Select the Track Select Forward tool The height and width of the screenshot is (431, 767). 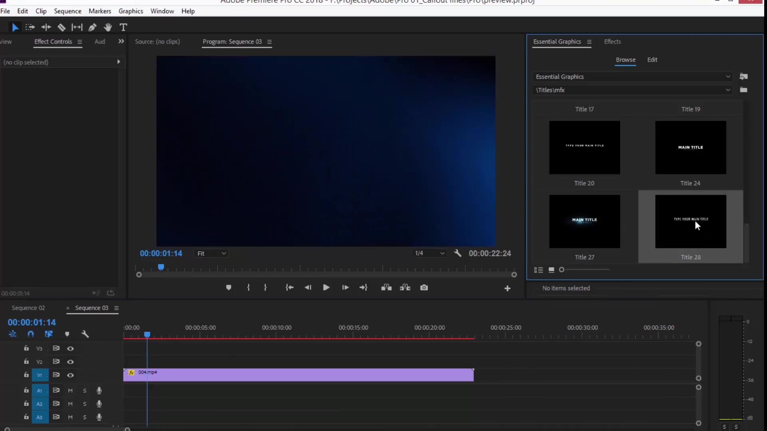(x=30, y=27)
